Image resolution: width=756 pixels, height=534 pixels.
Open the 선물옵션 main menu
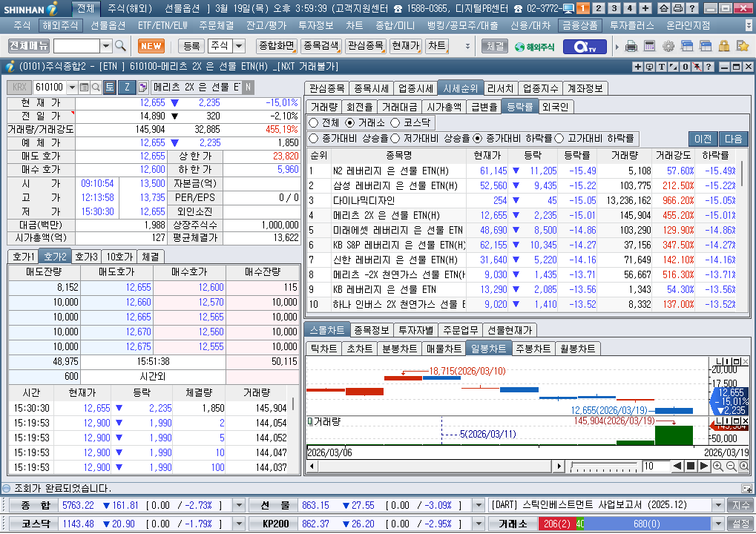[x=108, y=25]
